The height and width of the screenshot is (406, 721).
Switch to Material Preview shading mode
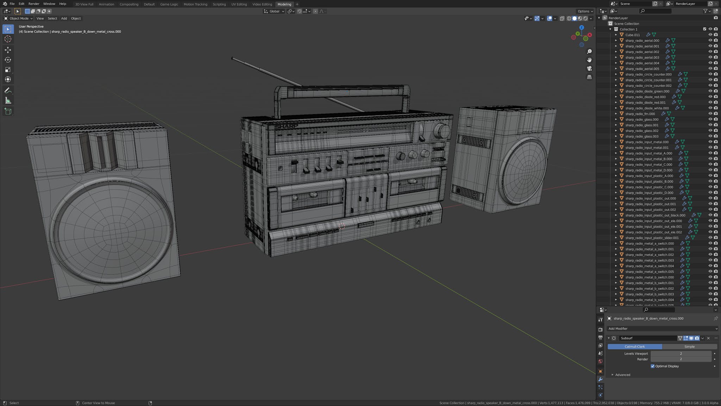(x=579, y=18)
